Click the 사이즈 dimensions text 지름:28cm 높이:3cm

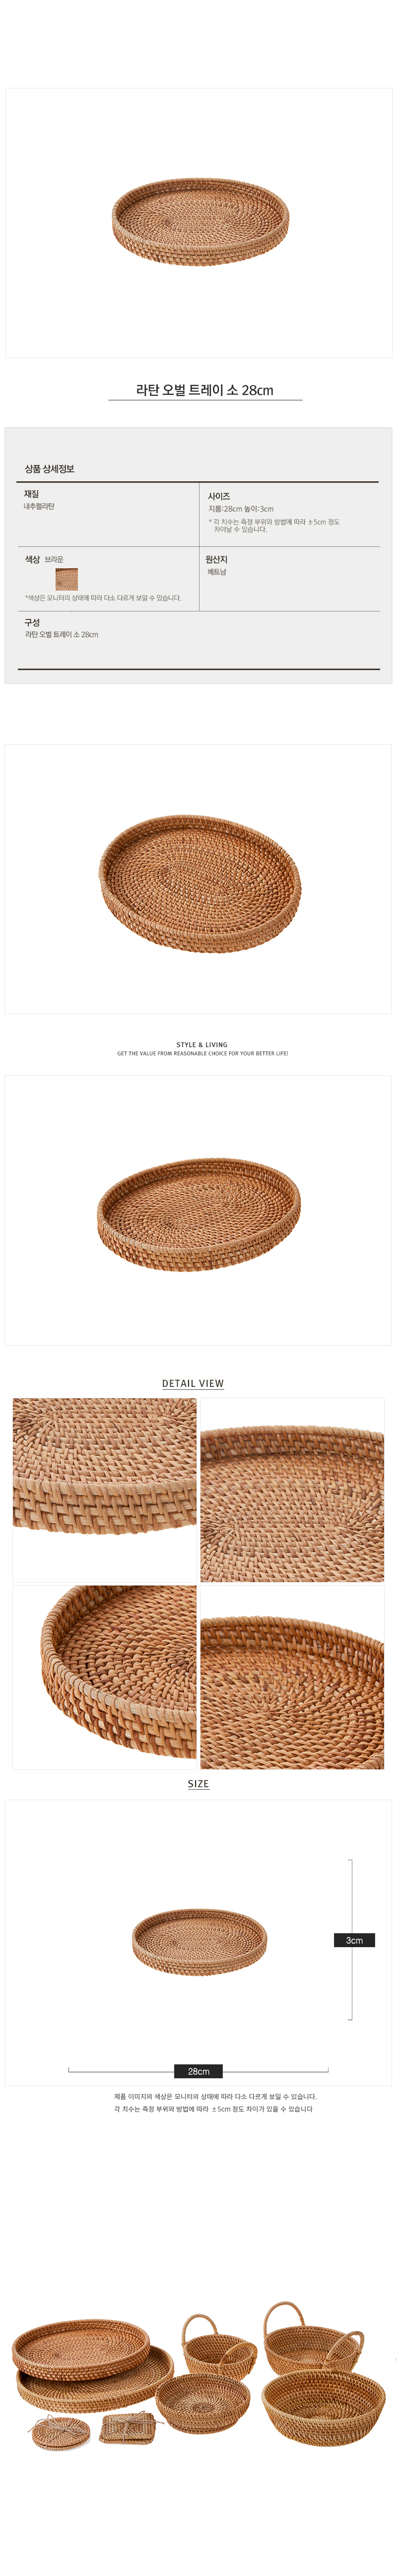pyautogui.click(x=241, y=508)
